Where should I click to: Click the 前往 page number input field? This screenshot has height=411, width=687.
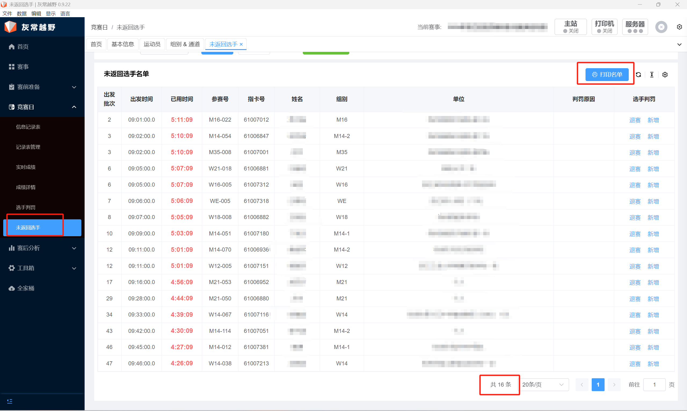tap(654, 384)
